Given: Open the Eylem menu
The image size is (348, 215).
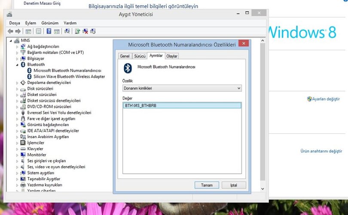Looking at the screenshot, I should tap(31, 23).
